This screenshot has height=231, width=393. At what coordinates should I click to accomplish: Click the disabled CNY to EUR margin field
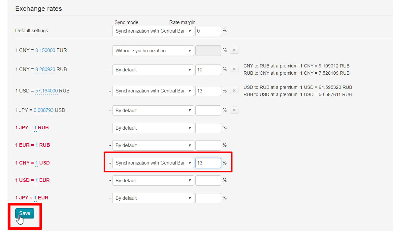[x=208, y=51]
